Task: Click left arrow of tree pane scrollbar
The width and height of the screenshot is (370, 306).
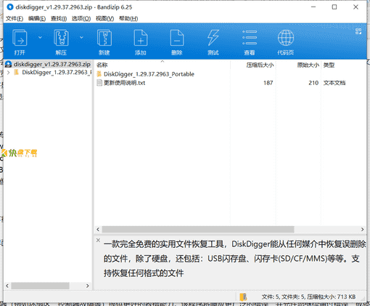Action: [x=7, y=286]
